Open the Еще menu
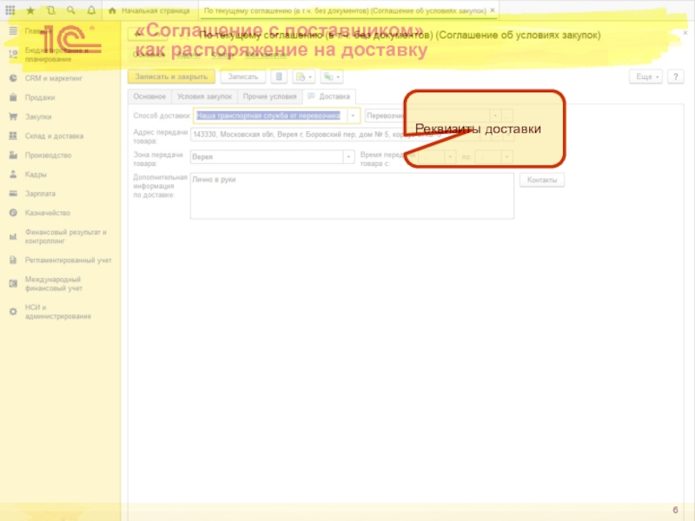 point(646,76)
